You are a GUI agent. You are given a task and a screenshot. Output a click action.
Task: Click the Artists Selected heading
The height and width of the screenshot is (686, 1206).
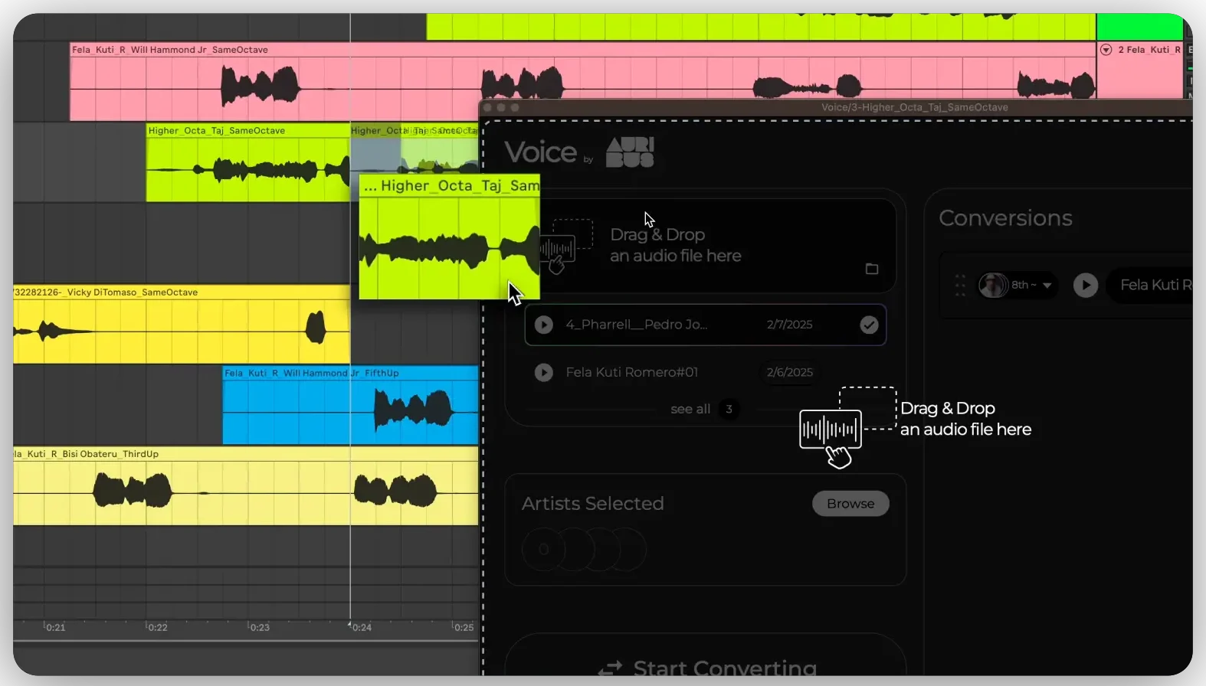pyautogui.click(x=592, y=503)
